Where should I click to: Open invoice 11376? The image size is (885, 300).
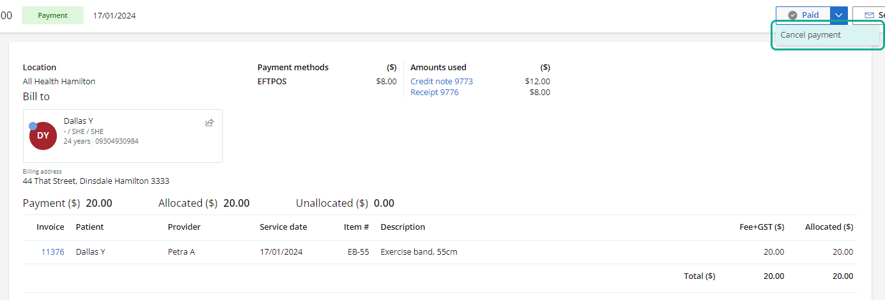[53, 251]
